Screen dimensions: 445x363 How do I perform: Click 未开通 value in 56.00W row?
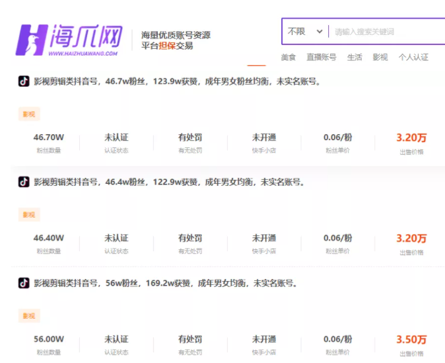[x=264, y=339]
